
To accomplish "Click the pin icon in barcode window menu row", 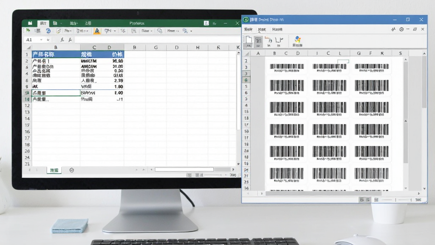I will click(393, 29).
